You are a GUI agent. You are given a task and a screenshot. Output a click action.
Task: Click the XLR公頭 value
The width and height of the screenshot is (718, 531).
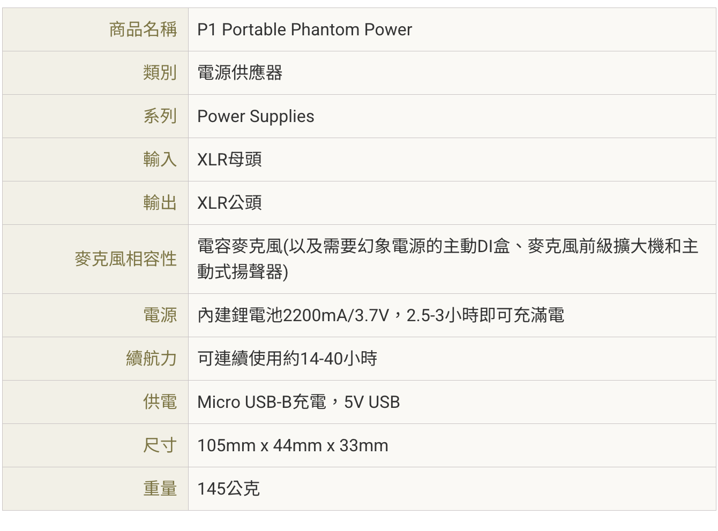[x=229, y=203]
